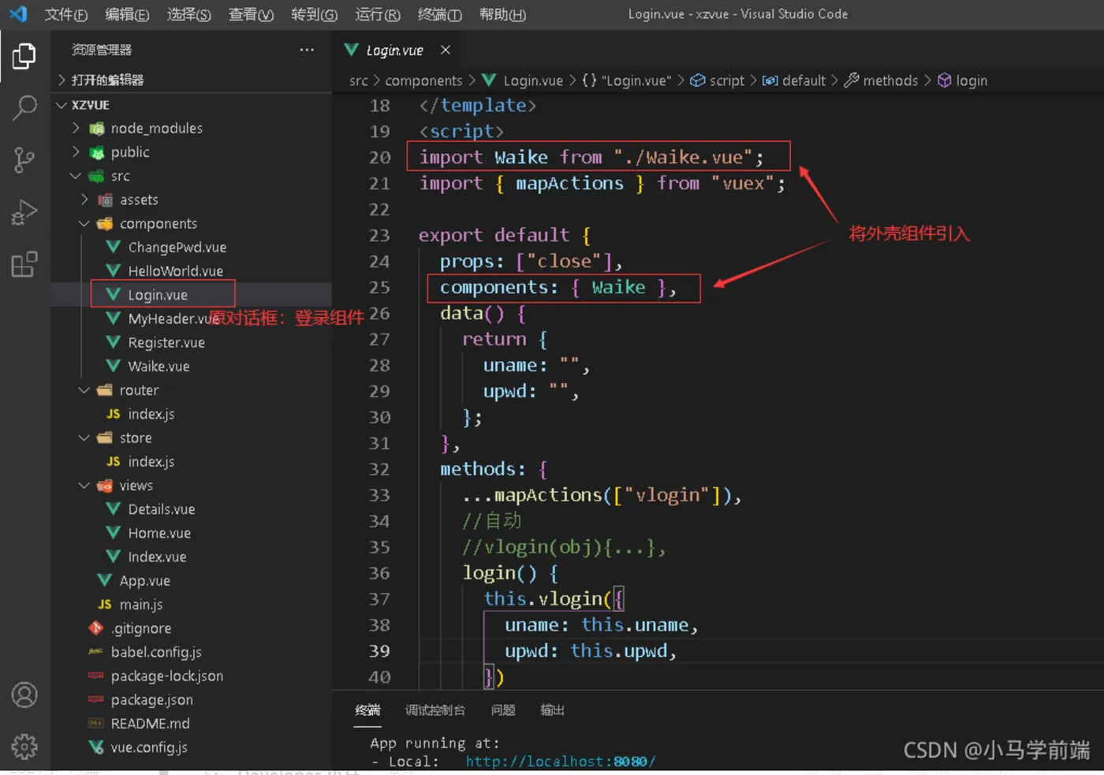
Task: Click script cube icon in breadcrumb
Action: click(x=697, y=80)
